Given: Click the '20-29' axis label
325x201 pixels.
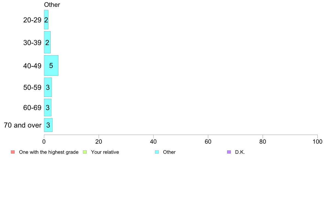Looking at the screenshot, I should pos(32,20).
